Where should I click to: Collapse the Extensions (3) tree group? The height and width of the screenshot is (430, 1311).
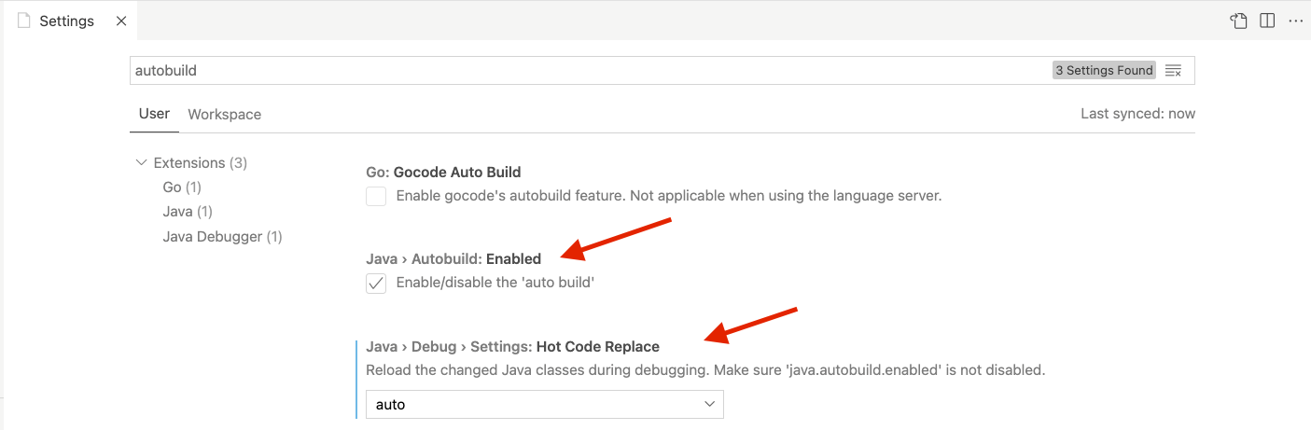[142, 162]
